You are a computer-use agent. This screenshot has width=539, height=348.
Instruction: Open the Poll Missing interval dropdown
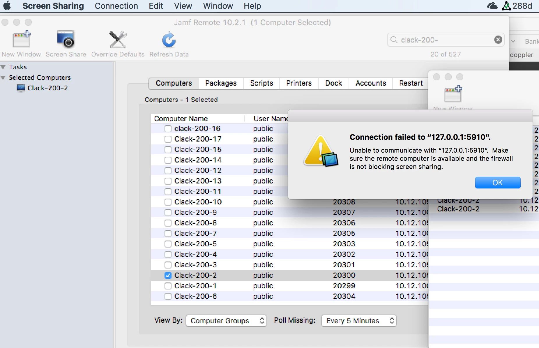click(x=359, y=321)
